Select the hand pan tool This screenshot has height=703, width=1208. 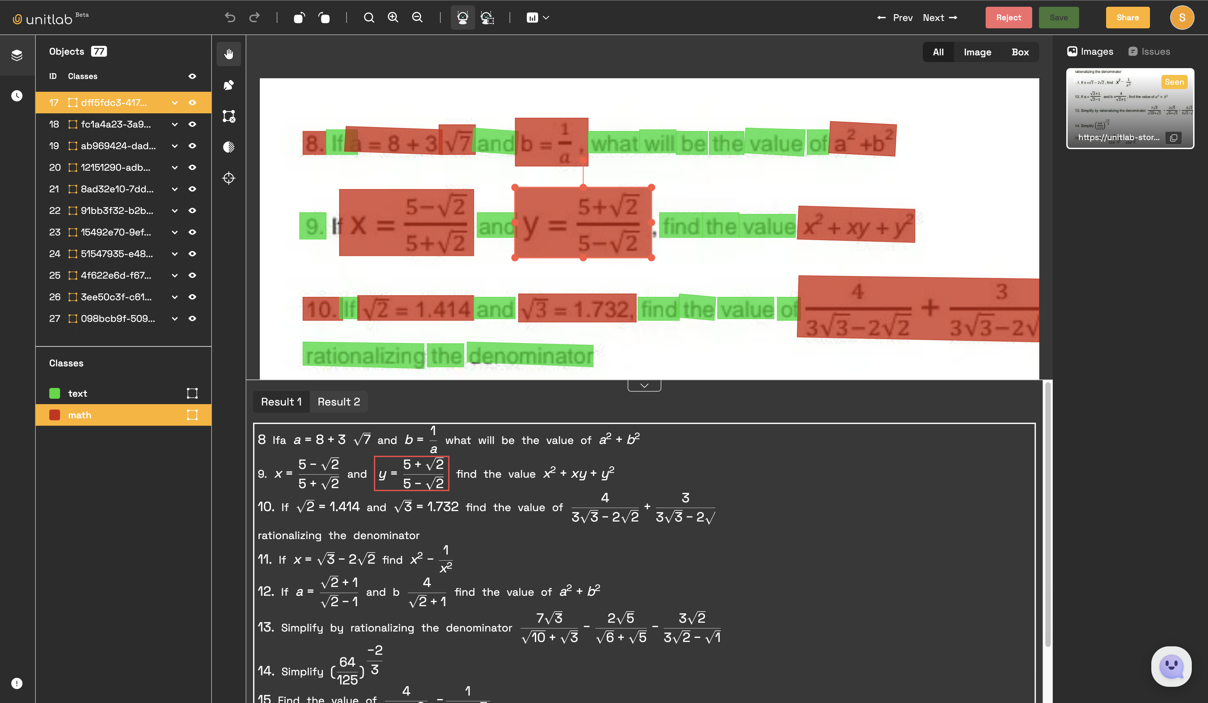229,54
